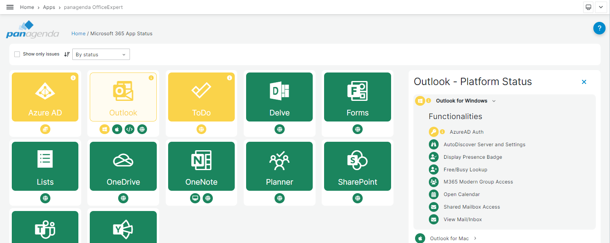Click the yellow globe icon under ToDo
610x243 pixels.
point(201,129)
